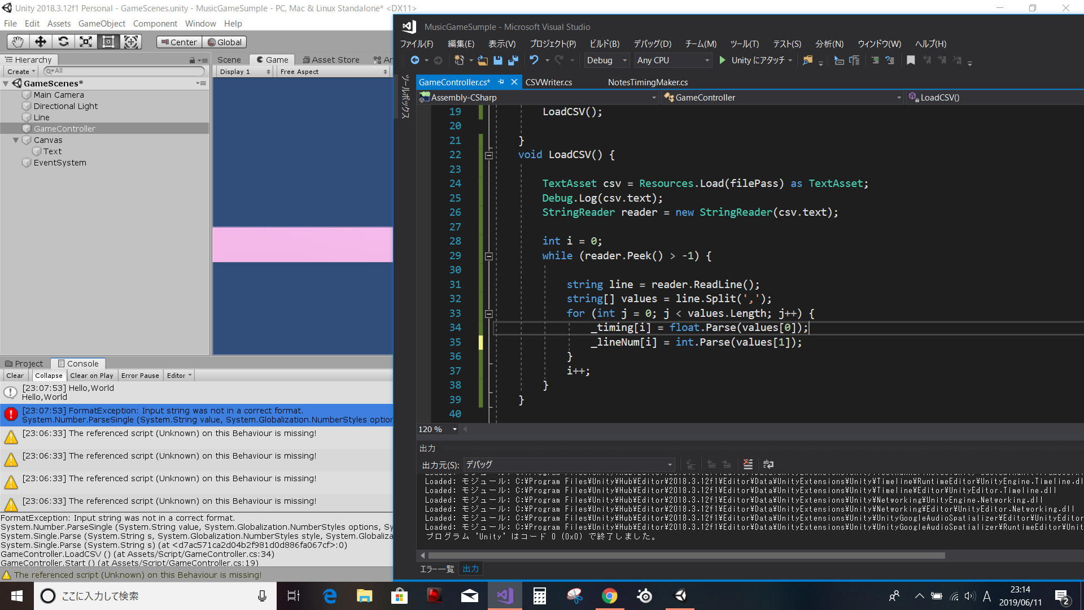Viewport: 1084px width, 610px height.
Task: Open Visual Studio ツール(T) menu
Action: coord(745,44)
